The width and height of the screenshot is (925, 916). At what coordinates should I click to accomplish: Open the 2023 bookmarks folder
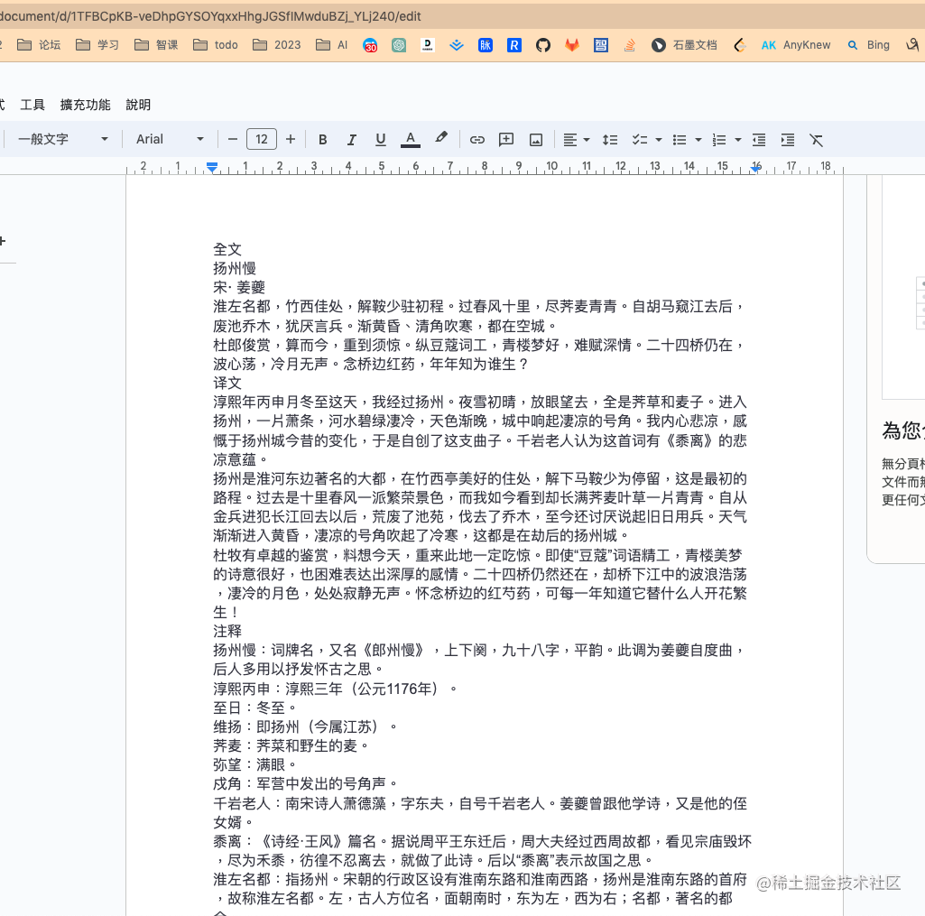277,45
